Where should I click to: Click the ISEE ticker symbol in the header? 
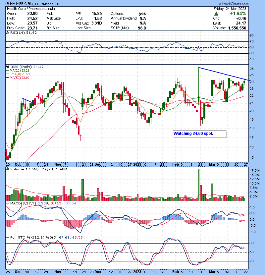pos(10,4)
